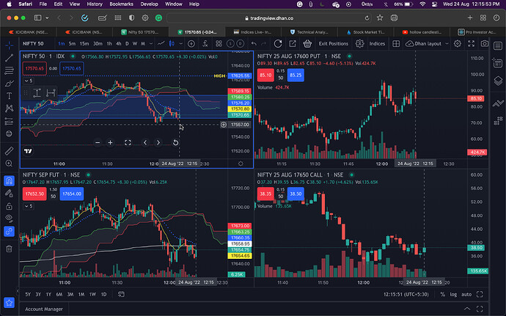The image size is (506, 316).
Task: Open the basket orders icon
Action: coord(307,43)
